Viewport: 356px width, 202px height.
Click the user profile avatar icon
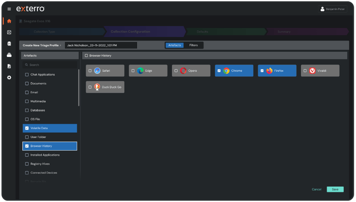point(322,9)
